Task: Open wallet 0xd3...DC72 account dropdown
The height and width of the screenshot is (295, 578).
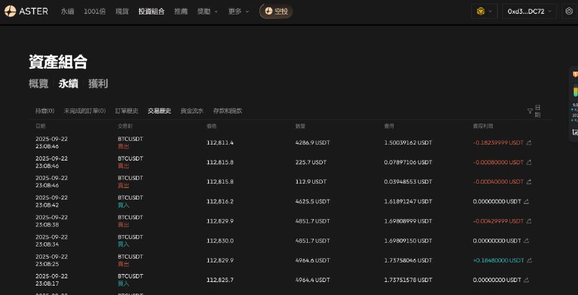Action: [x=531, y=12]
